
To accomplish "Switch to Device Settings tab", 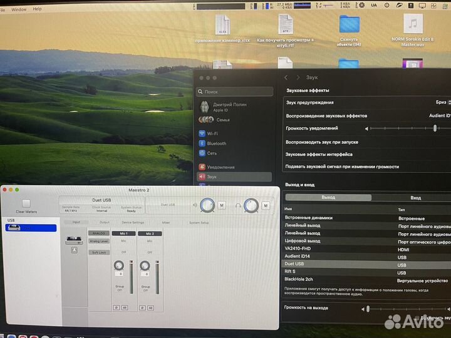I will (x=133, y=222).
